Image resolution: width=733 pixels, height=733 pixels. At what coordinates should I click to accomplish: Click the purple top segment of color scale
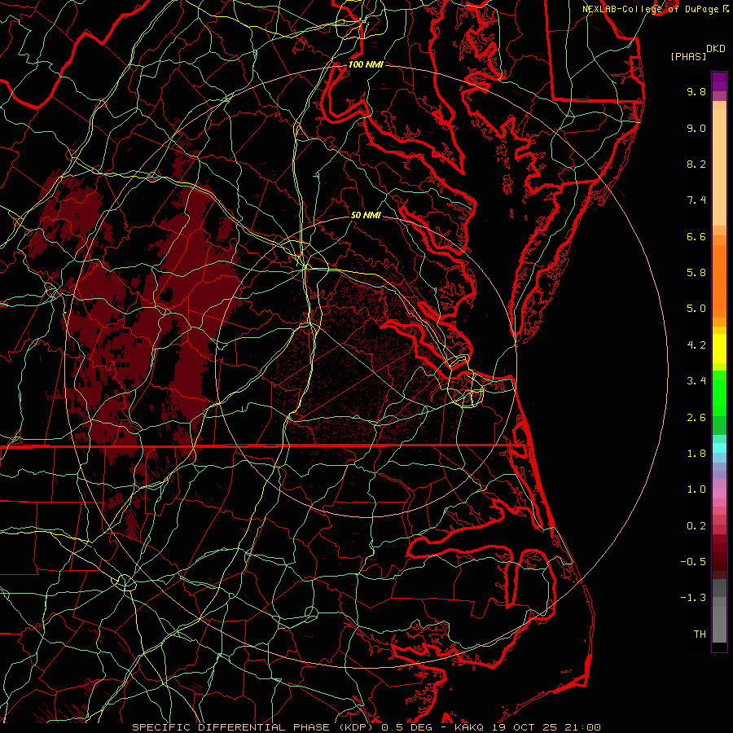719,81
